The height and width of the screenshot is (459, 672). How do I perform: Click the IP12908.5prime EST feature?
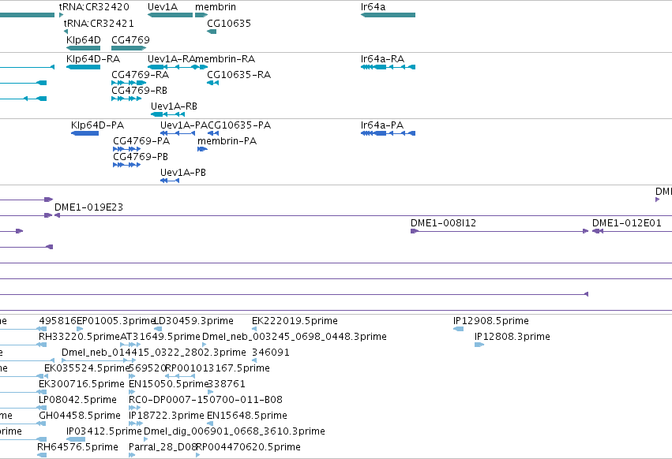click(x=458, y=329)
